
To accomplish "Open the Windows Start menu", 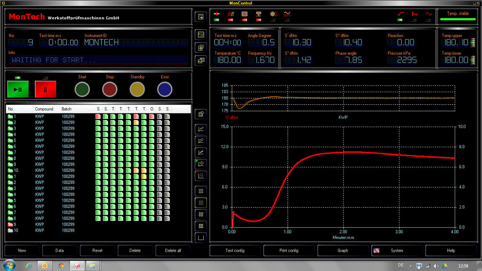I will coord(9,265).
